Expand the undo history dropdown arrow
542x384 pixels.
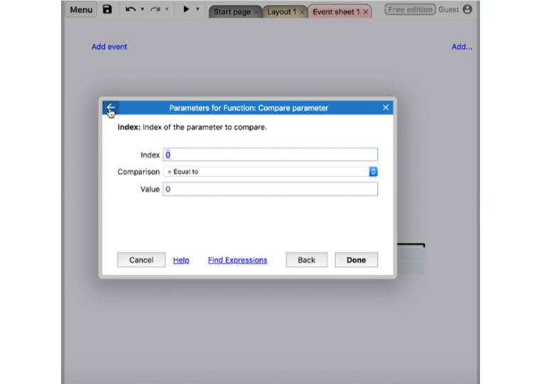pos(142,9)
